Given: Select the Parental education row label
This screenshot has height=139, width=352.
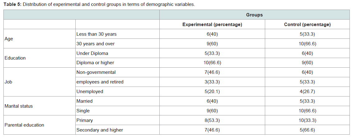Looking at the screenshot, I should [x=24, y=125].
